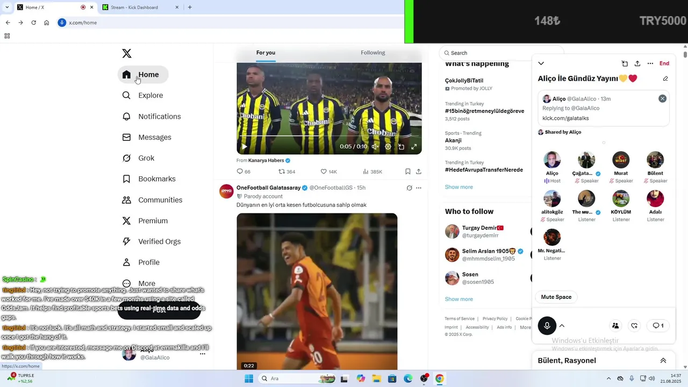
Task: Expand the video to fullscreen
Action: point(414,146)
